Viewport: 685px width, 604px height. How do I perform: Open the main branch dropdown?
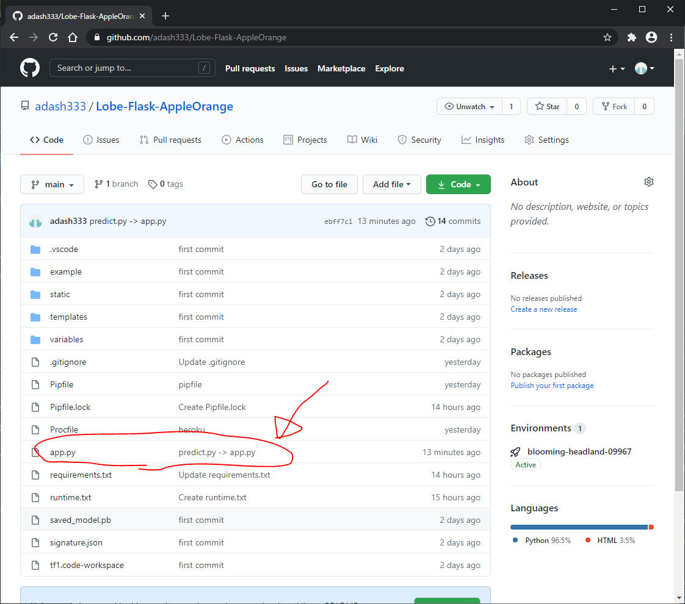pos(52,184)
